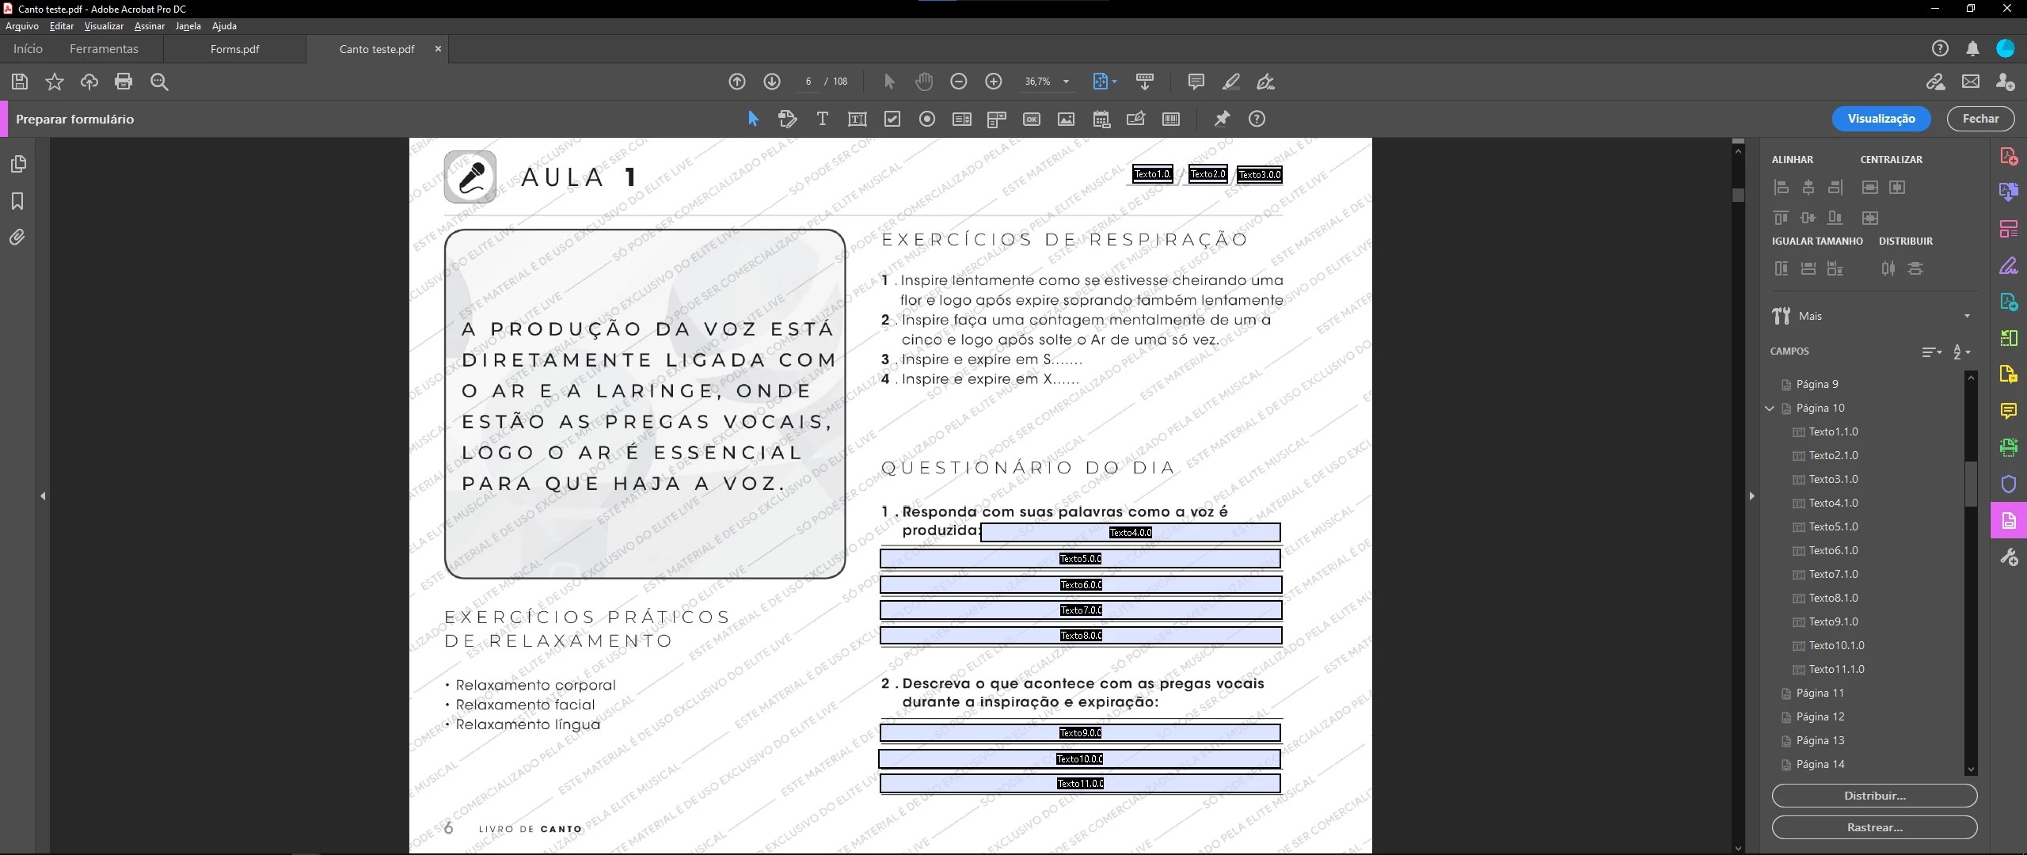The image size is (2027, 855).
Task: Open the zoom level 36,7% dropdown
Action: [1066, 82]
